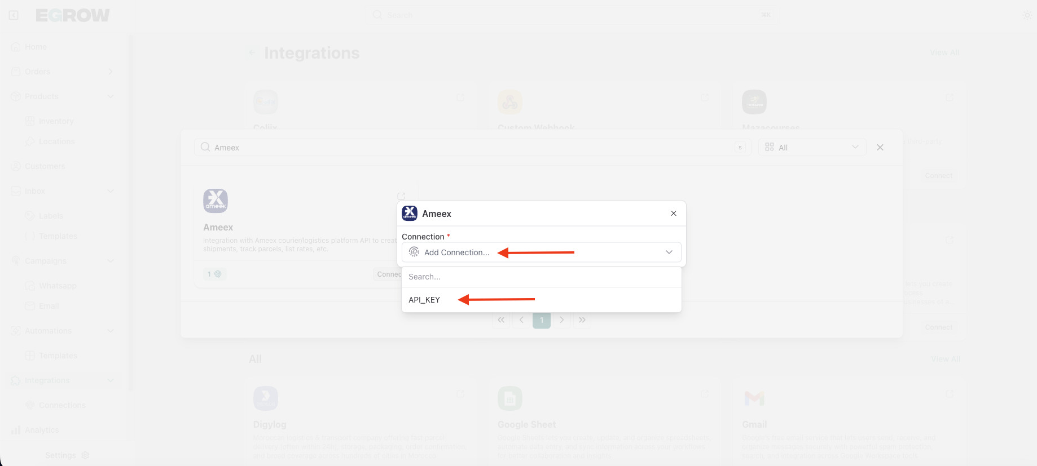Image resolution: width=1037 pixels, height=466 pixels.
Task: Open Customers in the sidebar
Action: (x=45, y=166)
